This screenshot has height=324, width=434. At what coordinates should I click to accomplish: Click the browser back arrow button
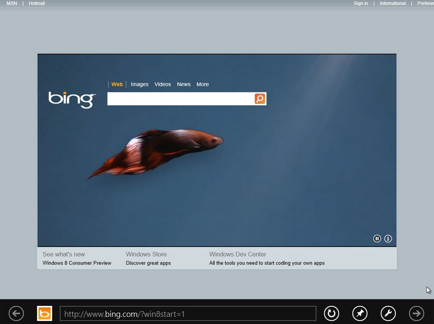tap(16, 313)
